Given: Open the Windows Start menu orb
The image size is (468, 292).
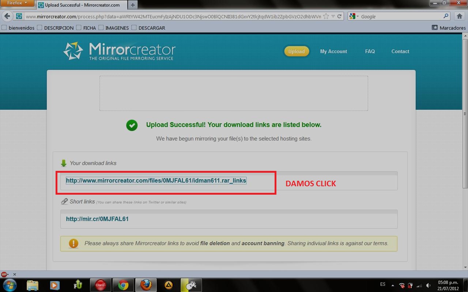Looking at the screenshot, I should [x=10, y=285].
